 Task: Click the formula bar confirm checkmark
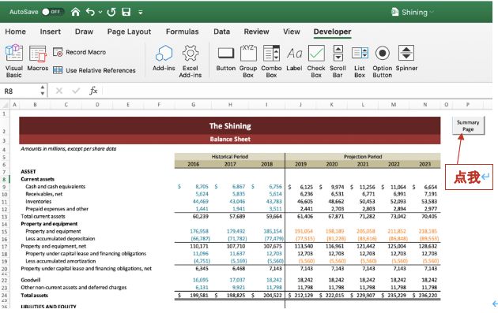[x=76, y=91]
